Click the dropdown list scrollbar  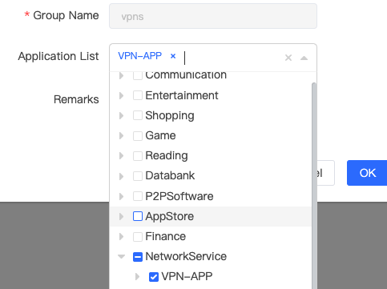[314, 186]
